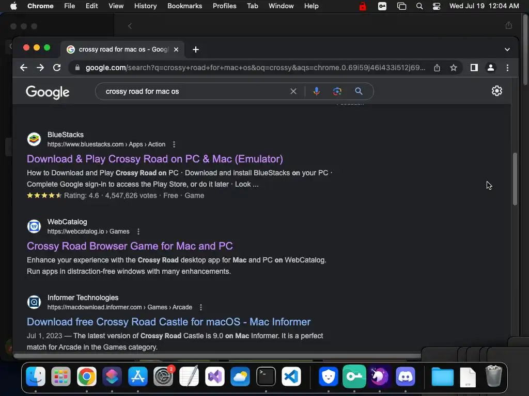Click the page vertical scrollbar thumb
This screenshot has height=396, width=529.
click(x=515, y=179)
